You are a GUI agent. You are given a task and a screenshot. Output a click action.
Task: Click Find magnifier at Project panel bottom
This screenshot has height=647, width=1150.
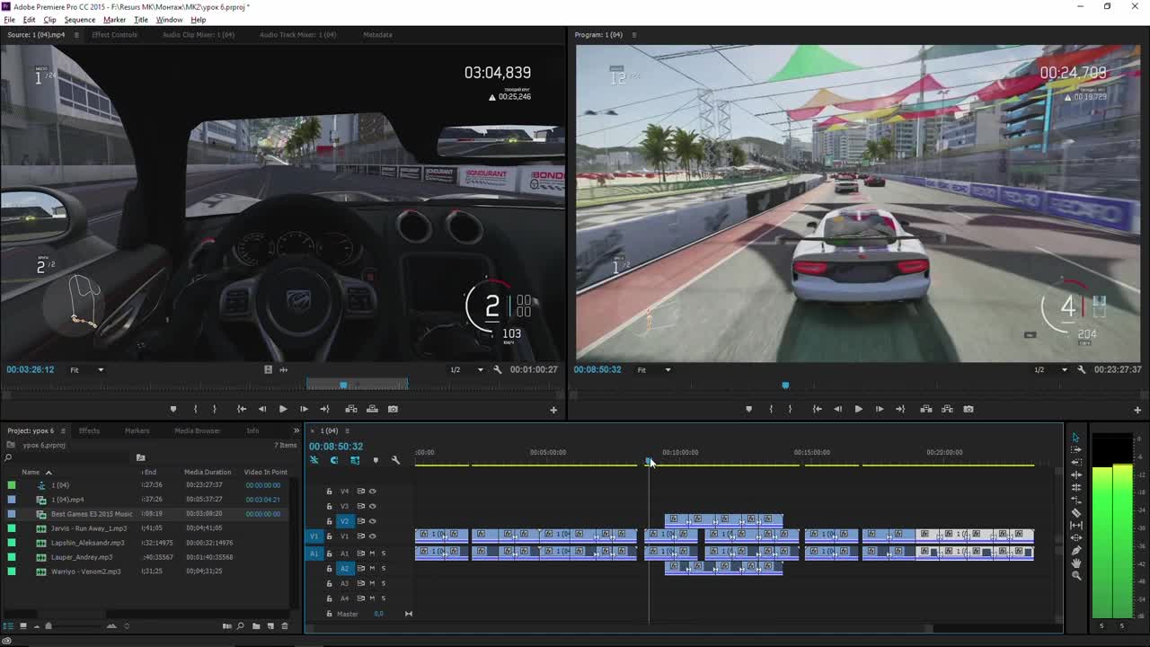pyautogui.click(x=241, y=625)
